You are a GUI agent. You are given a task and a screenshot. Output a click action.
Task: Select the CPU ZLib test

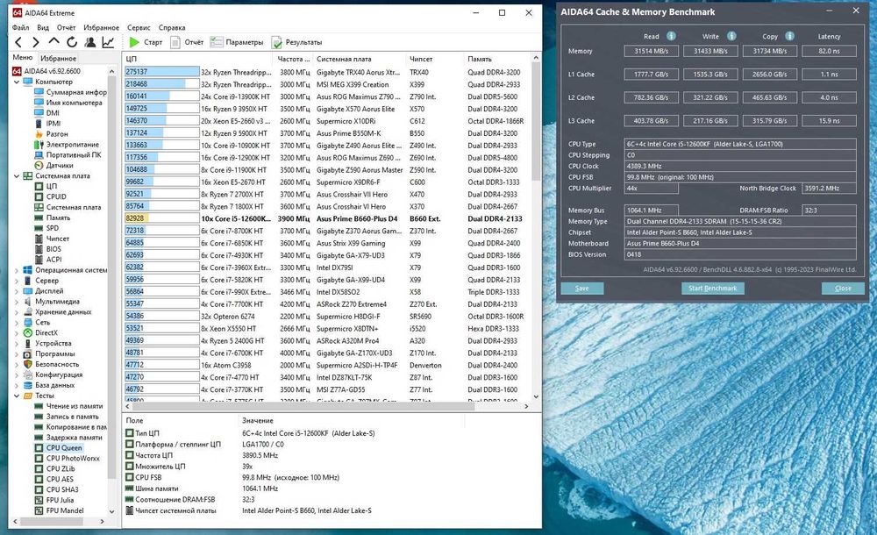click(54, 469)
